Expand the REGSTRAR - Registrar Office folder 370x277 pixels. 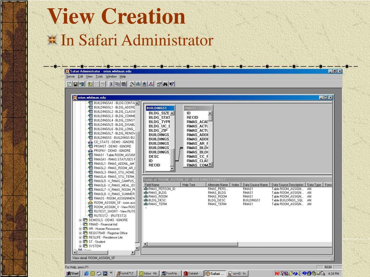[80, 233]
